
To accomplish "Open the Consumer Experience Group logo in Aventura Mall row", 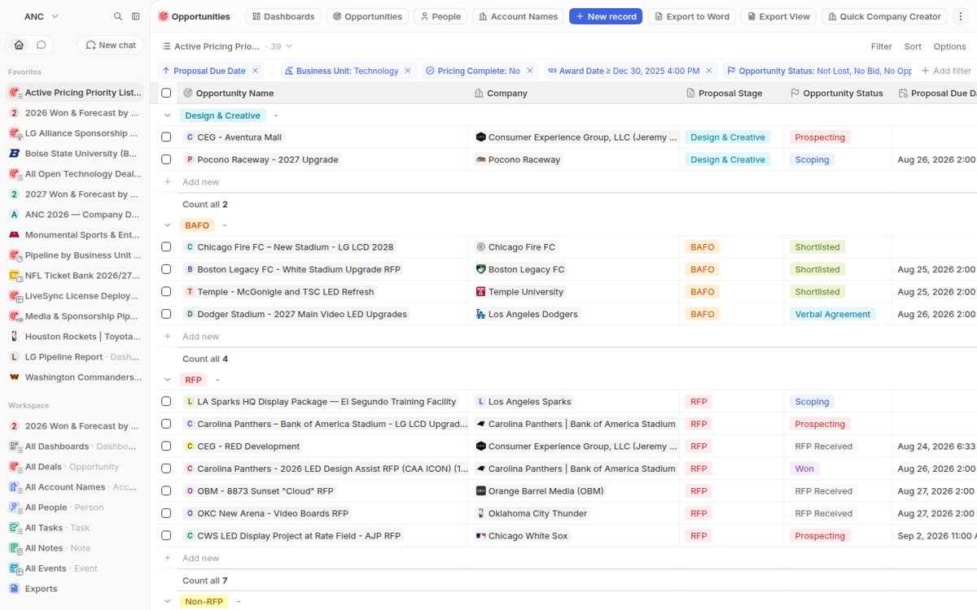I will (480, 137).
